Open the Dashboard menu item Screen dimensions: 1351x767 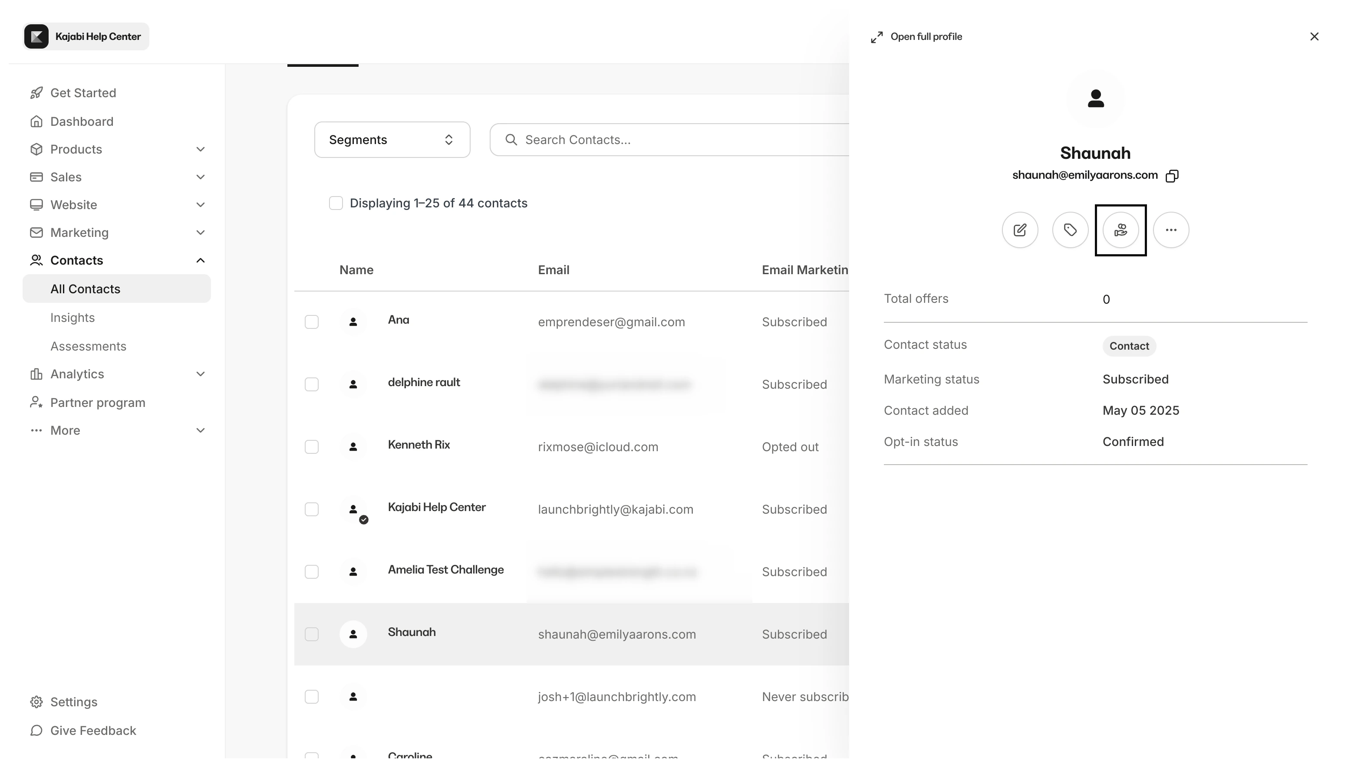82,121
